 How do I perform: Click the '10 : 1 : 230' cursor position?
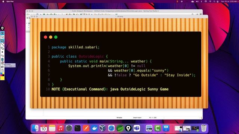(x=153, y=118)
